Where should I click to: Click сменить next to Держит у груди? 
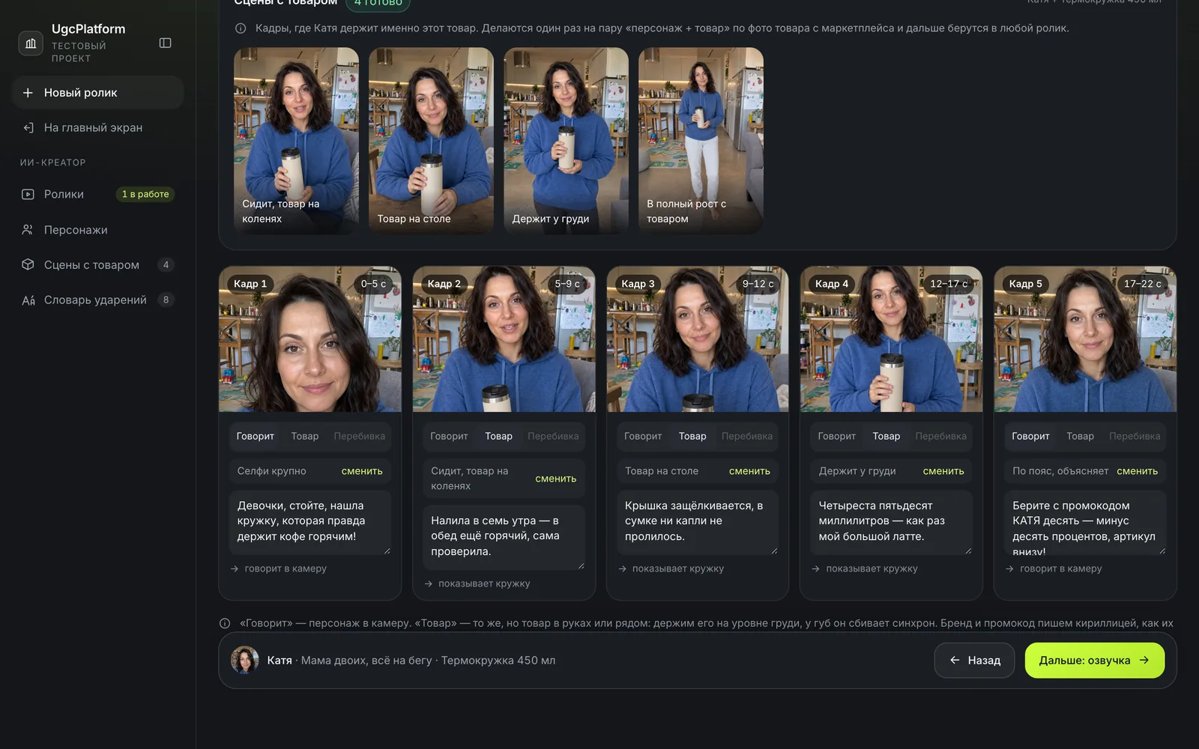[x=943, y=472]
